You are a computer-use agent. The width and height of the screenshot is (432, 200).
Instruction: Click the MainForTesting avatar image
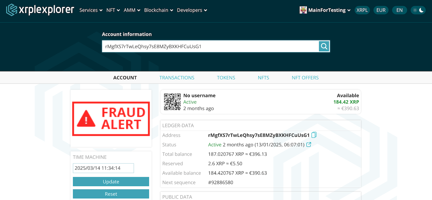coord(303,10)
